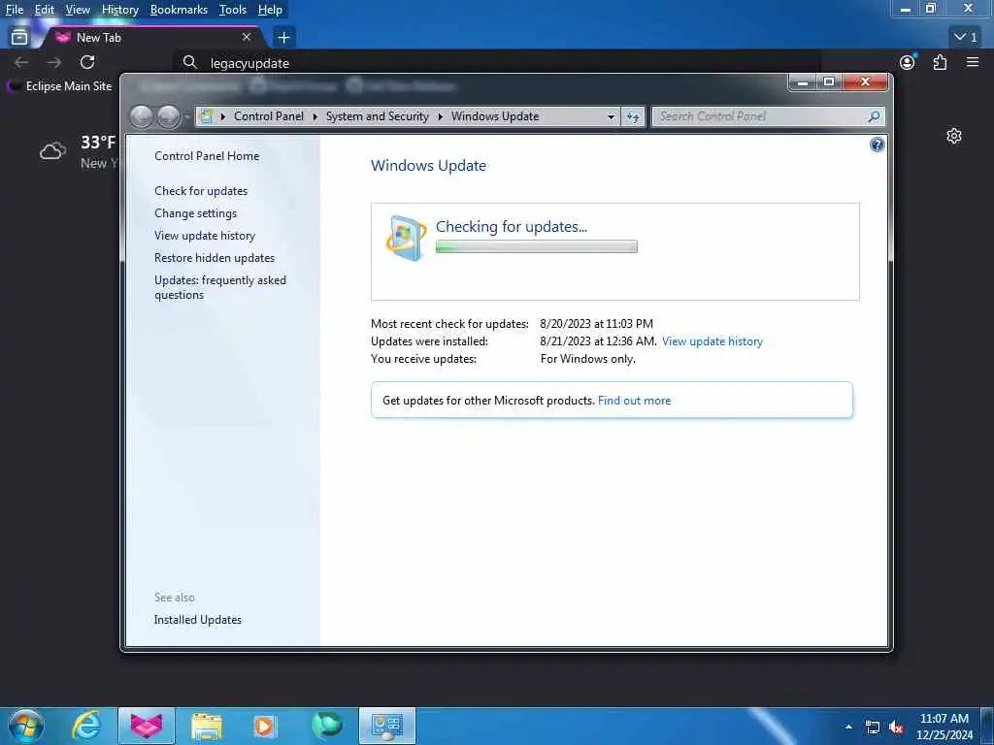Image resolution: width=994 pixels, height=745 pixels.
Task: Focus the address bar containing legacyupdate
Action: point(498,63)
